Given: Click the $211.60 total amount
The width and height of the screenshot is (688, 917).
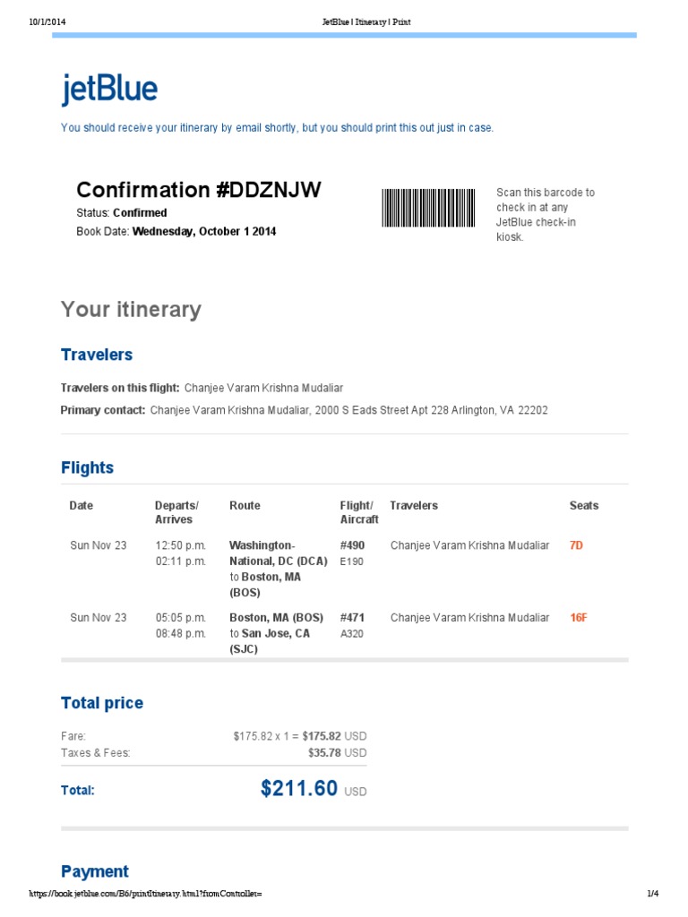Looking at the screenshot, I should pos(299,788).
